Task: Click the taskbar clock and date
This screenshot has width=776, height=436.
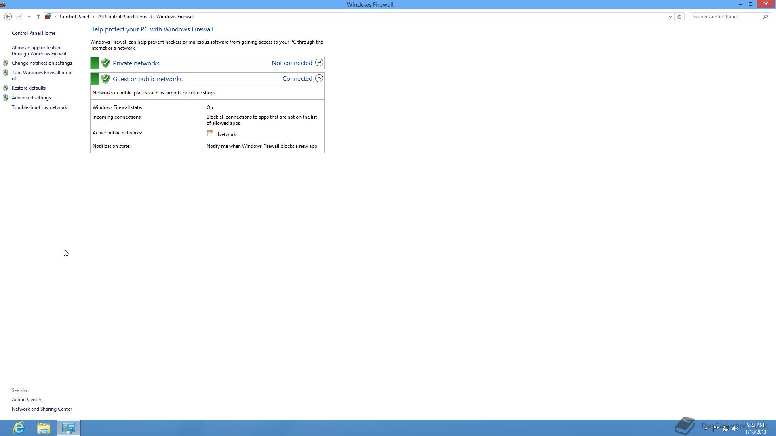Action: 755,428
